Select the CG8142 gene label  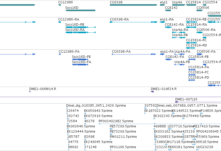[171, 8]
